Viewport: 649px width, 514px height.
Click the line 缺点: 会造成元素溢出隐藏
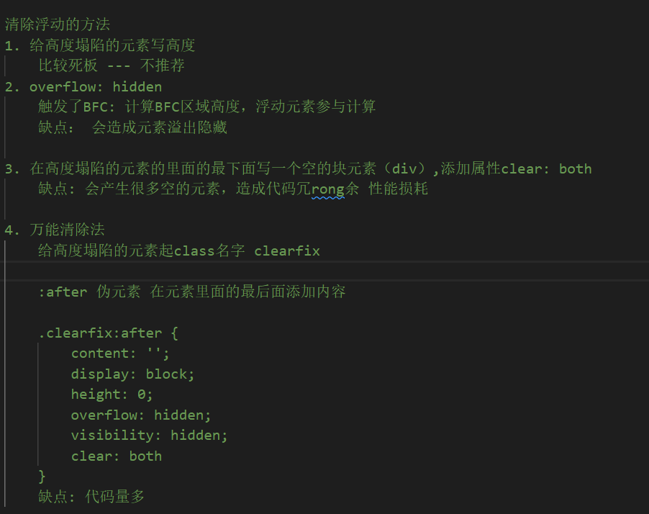(132, 127)
